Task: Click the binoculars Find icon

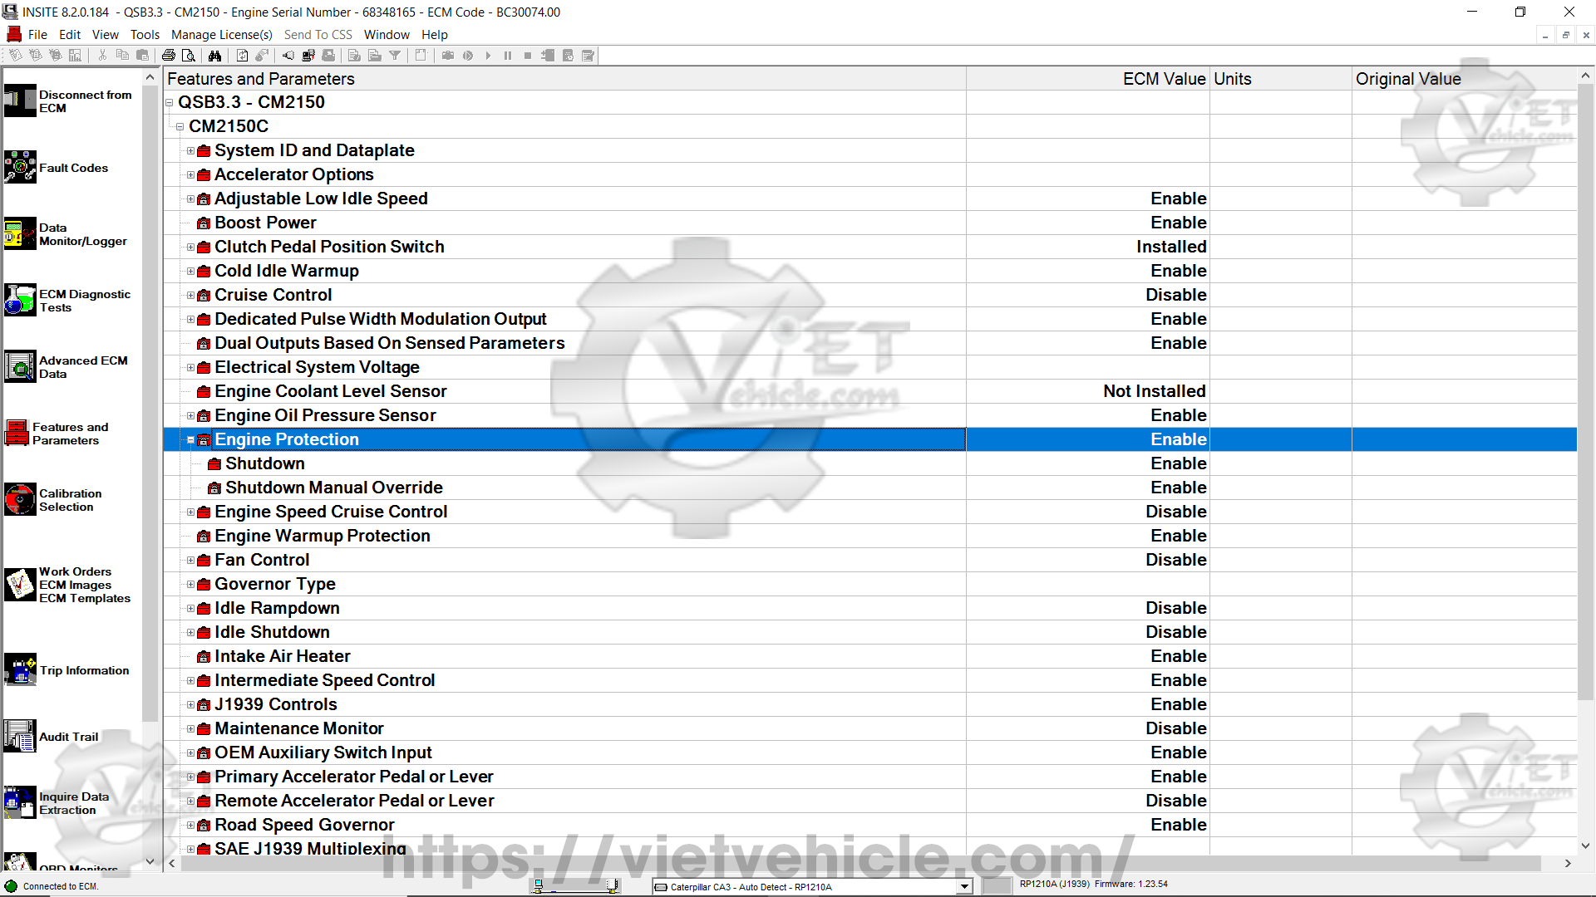Action: coord(214,56)
